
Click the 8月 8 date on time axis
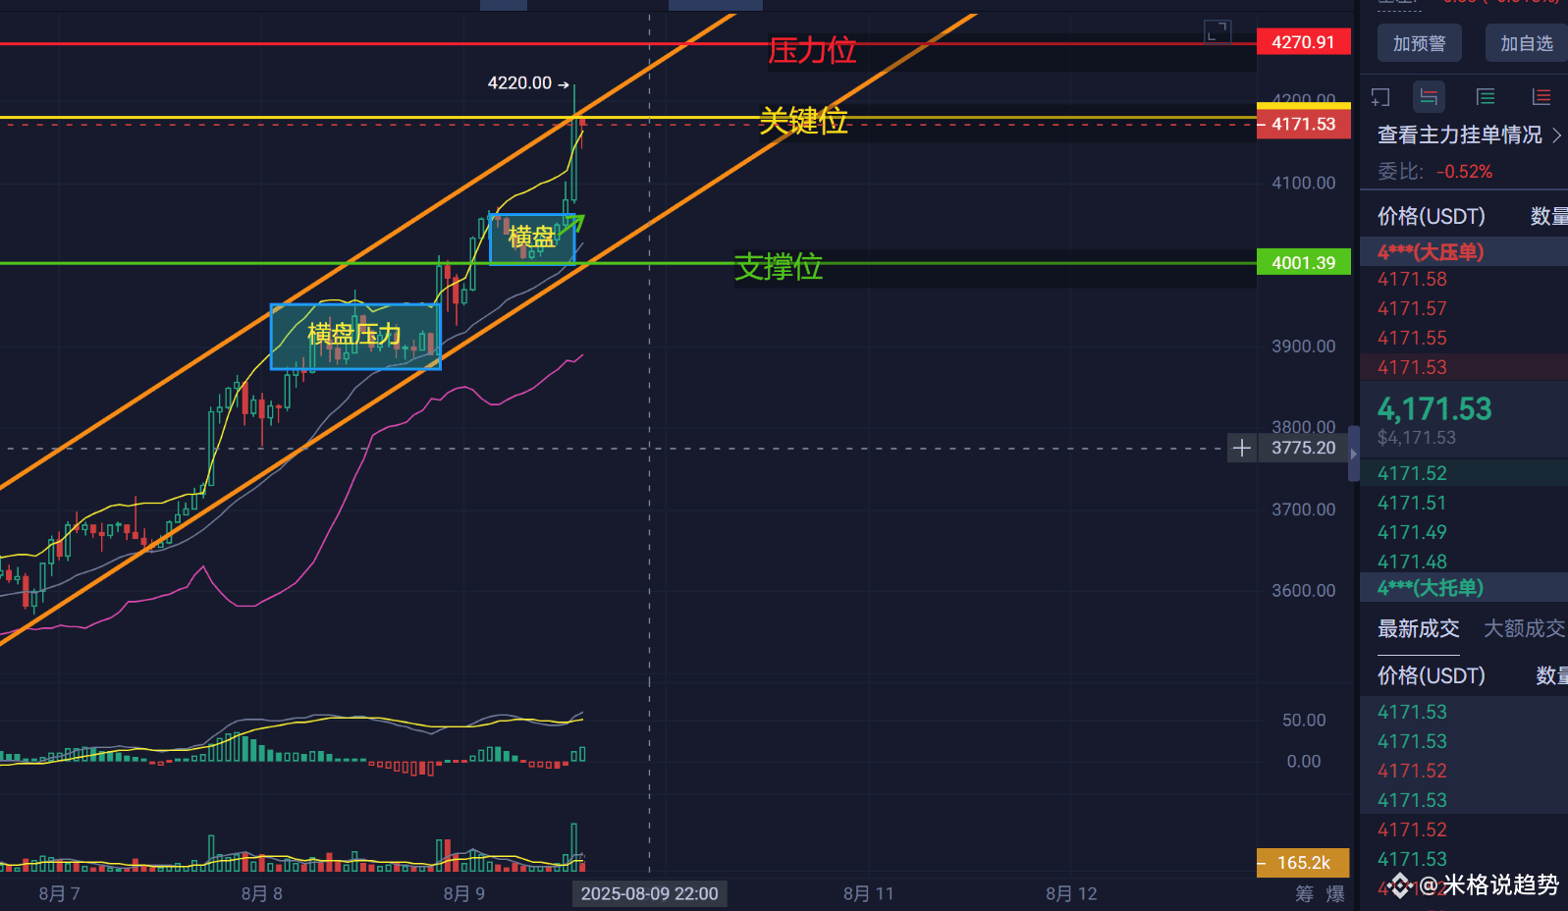(261, 893)
